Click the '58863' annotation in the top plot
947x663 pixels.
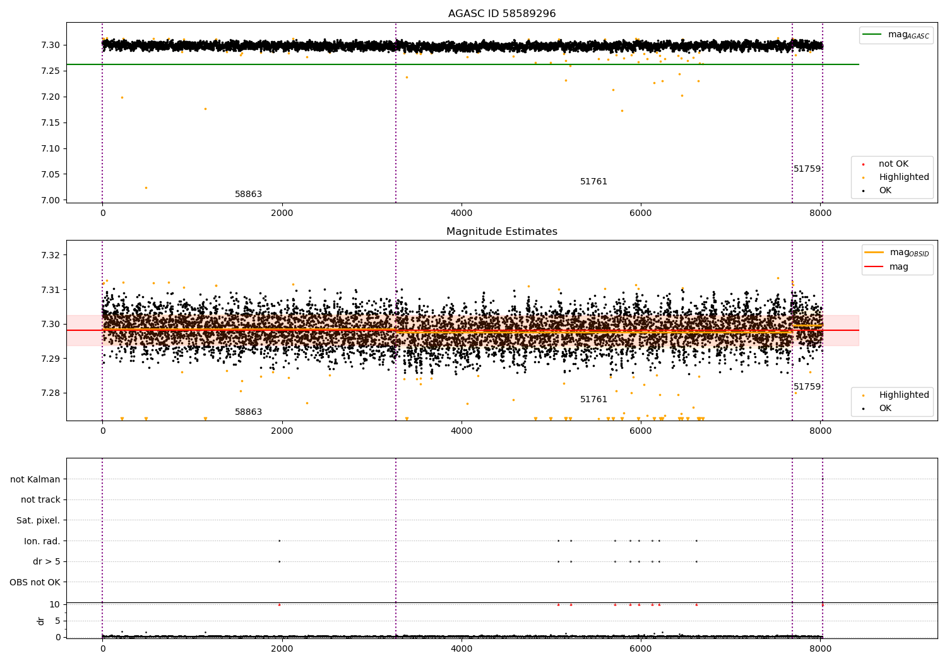249,194
